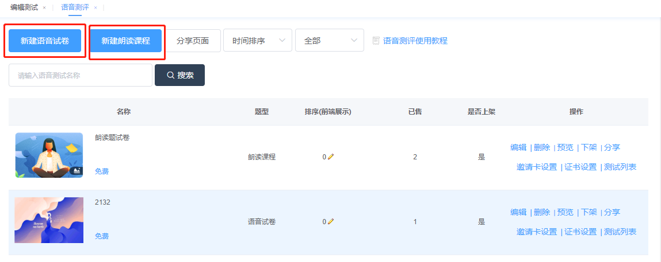Image resolution: width=661 pixels, height=262 pixels.
Task: Open the 分享页面 button
Action: pyautogui.click(x=193, y=41)
